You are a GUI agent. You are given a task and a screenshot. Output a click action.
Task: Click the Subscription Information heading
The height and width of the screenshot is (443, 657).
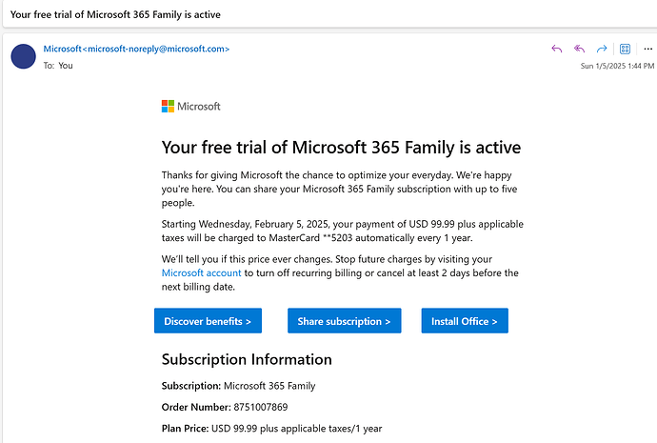click(247, 359)
